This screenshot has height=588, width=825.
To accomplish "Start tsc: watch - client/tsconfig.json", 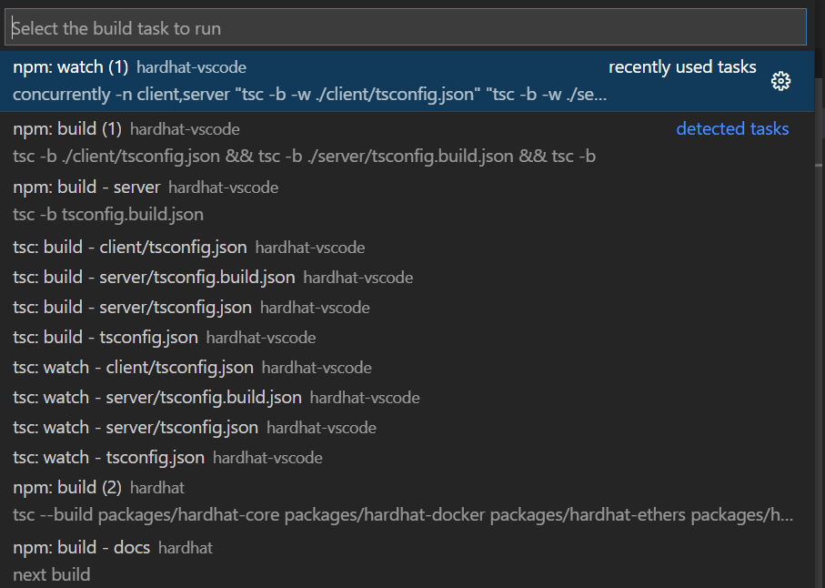I will pyautogui.click(x=407, y=367).
